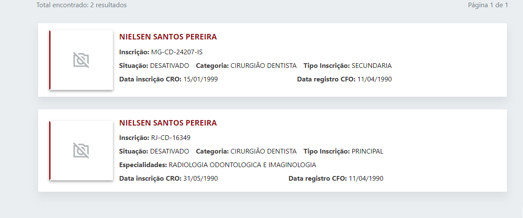Click the 'Página 1 de 1' page indicator

coord(488,5)
